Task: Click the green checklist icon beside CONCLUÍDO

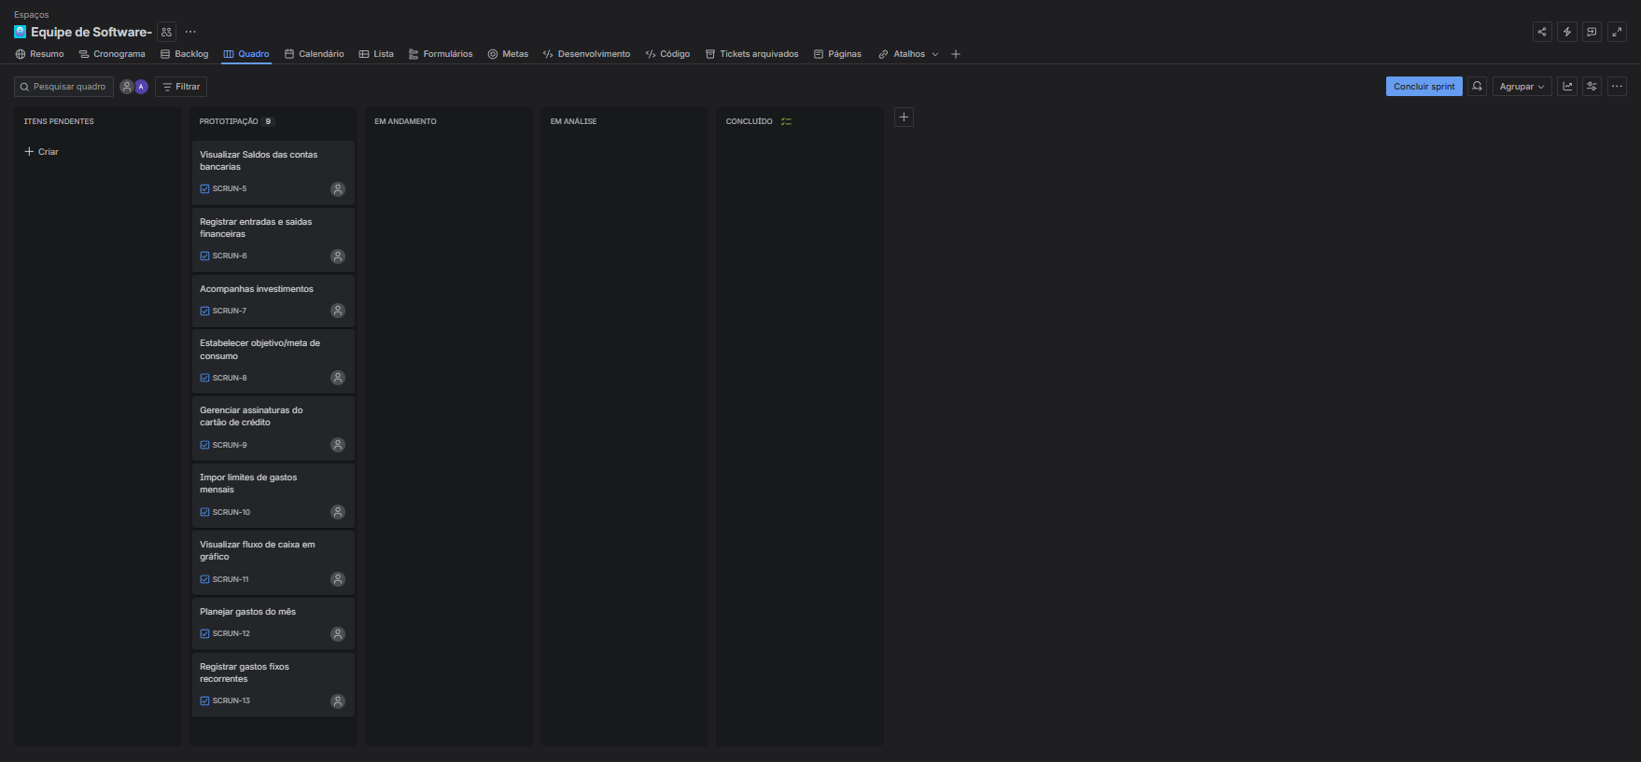Action: (x=786, y=121)
